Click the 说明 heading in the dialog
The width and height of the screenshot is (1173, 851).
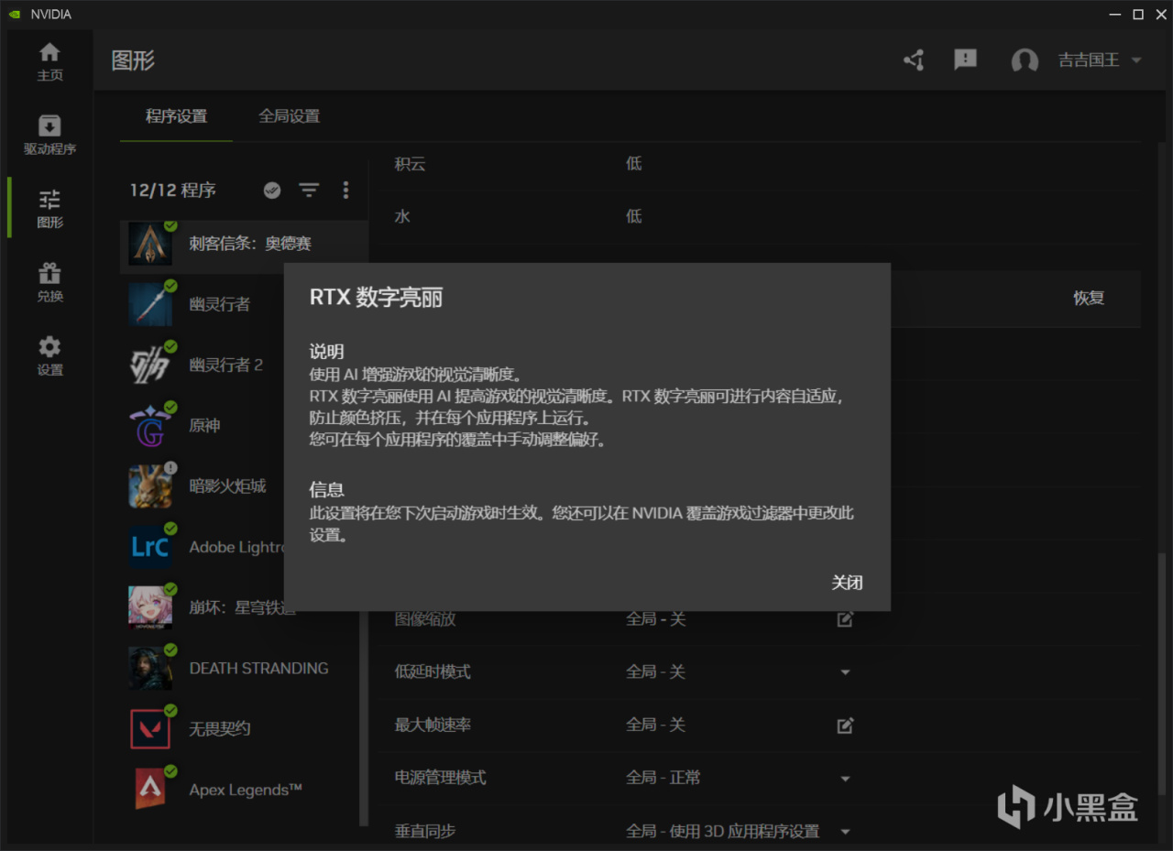[x=326, y=352]
